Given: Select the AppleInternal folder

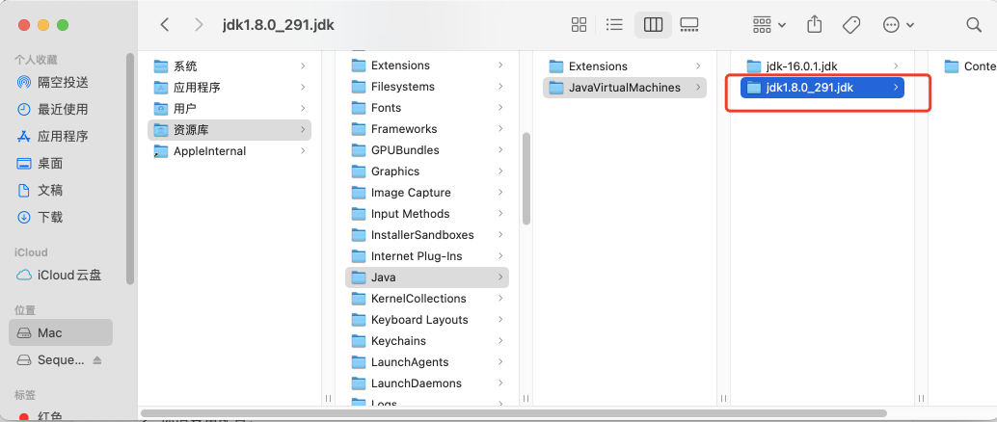Looking at the screenshot, I should (x=229, y=151).
